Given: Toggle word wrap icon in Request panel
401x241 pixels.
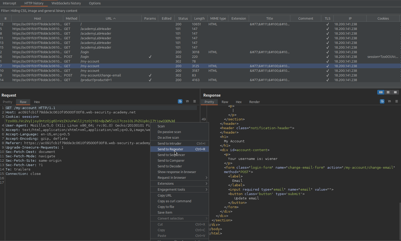Looking at the screenshot, I should (180, 102).
